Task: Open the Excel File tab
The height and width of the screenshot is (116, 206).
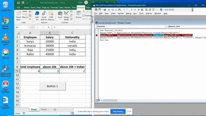Action: 19,8
